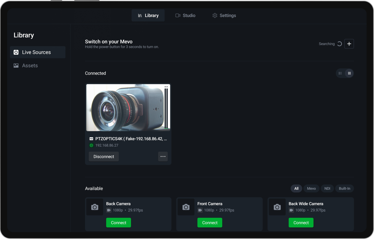This screenshot has height=239, width=374.
Task: Enable the Mevo source filter
Action: 311,188
